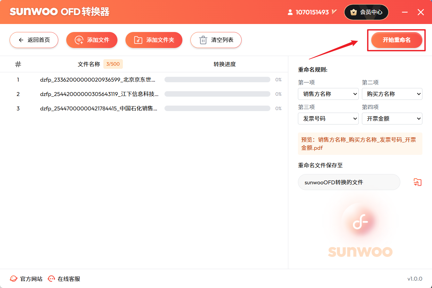Click the 返回首页 back button
Image resolution: width=432 pixels, height=288 pixels.
pos(34,40)
